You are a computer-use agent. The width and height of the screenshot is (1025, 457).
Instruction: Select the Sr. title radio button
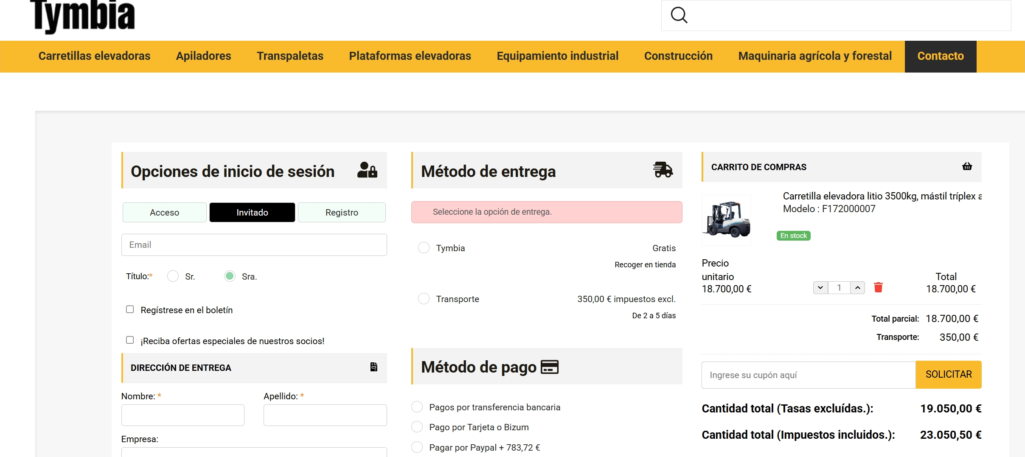(x=173, y=276)
